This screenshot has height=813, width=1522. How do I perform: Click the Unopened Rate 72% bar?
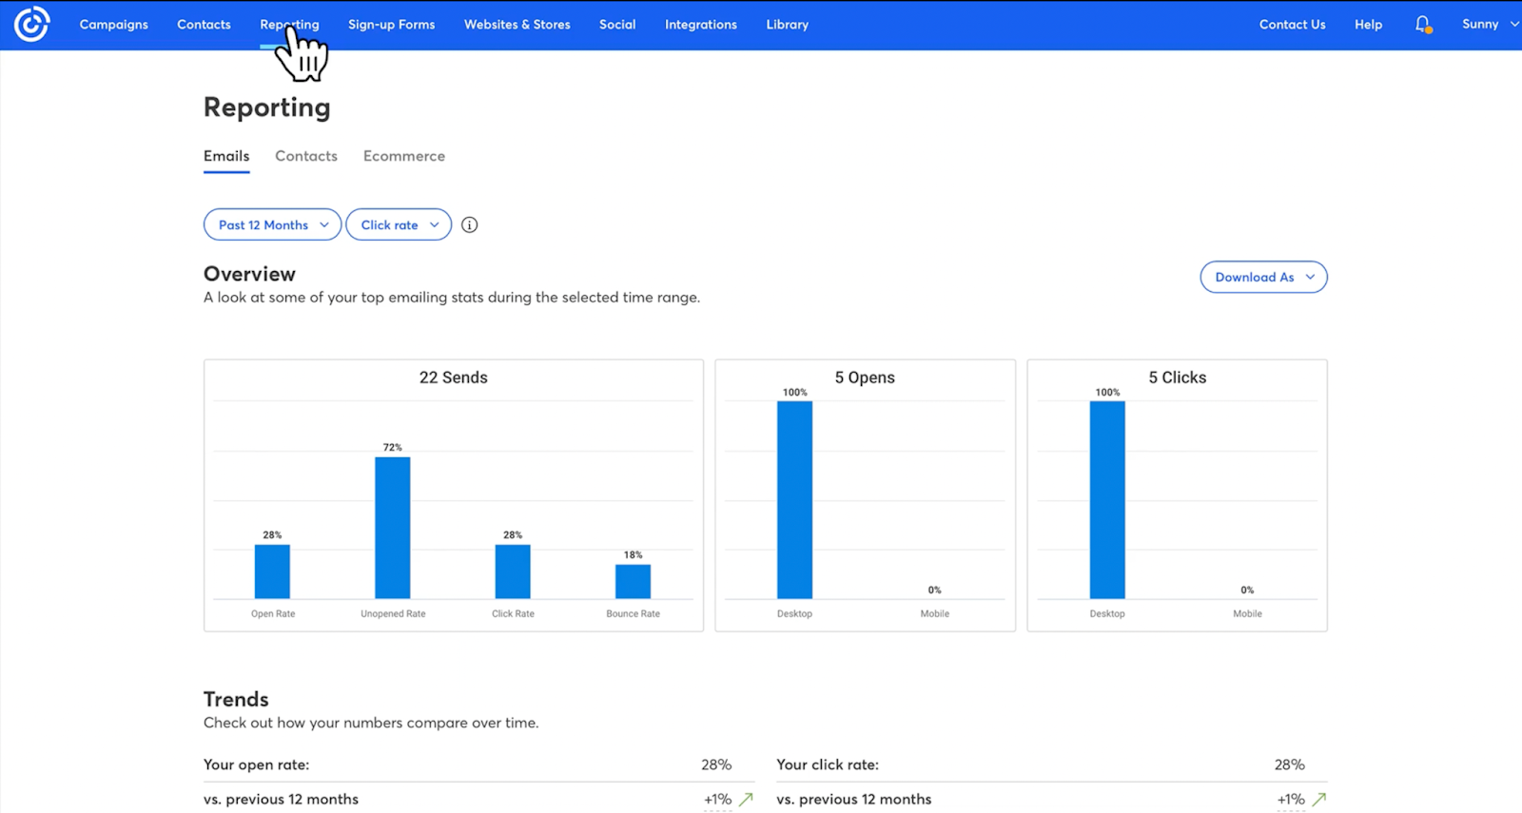click(x=393, y=528)
